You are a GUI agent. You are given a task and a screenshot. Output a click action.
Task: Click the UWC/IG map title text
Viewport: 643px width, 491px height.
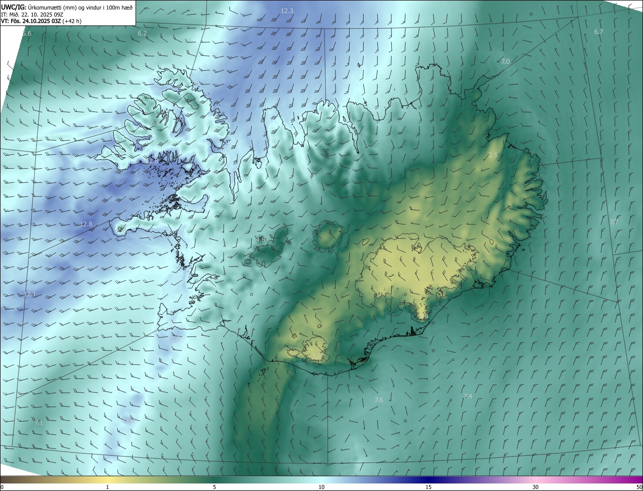click(67, 7)
